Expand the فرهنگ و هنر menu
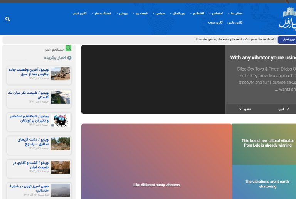Screen dimensions: 296x199 (x=101, y=13)
